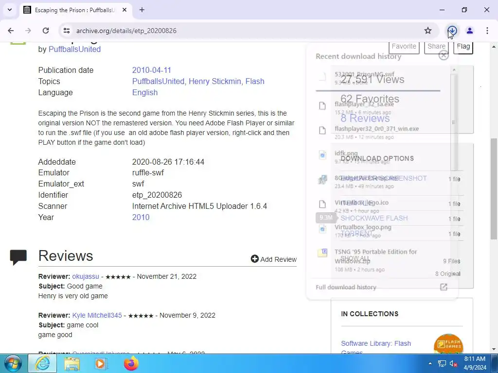The width and height of the screenshot is (498, 373).
Task: Open Software Library: Flash Games collection
Action: pyautogui.click(x=376, y=348)
